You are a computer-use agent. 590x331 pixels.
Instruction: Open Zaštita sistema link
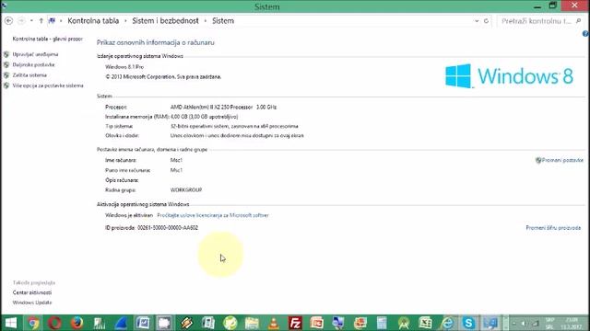point(29,75)
